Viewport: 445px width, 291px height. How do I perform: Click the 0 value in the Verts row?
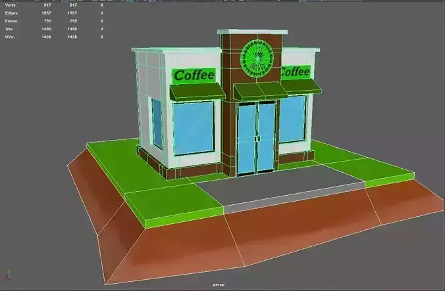coord(101,5)
